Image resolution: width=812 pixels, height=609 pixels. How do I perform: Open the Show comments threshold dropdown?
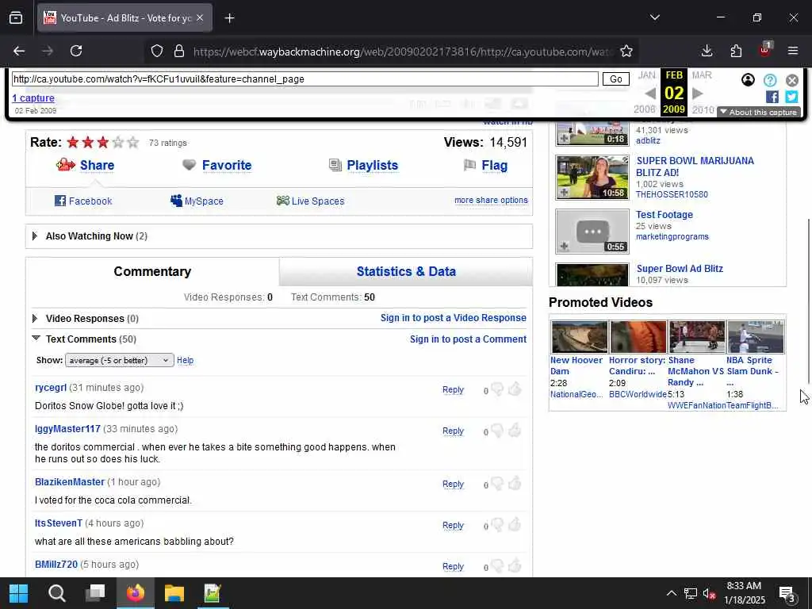(x=119, y=361)
